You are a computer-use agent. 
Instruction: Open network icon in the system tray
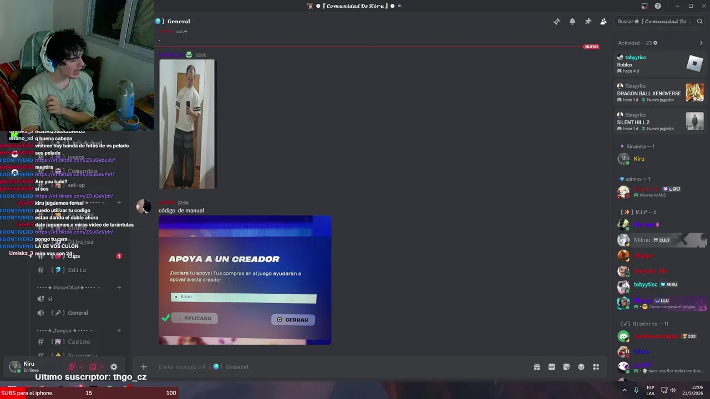tap(664, 390)
